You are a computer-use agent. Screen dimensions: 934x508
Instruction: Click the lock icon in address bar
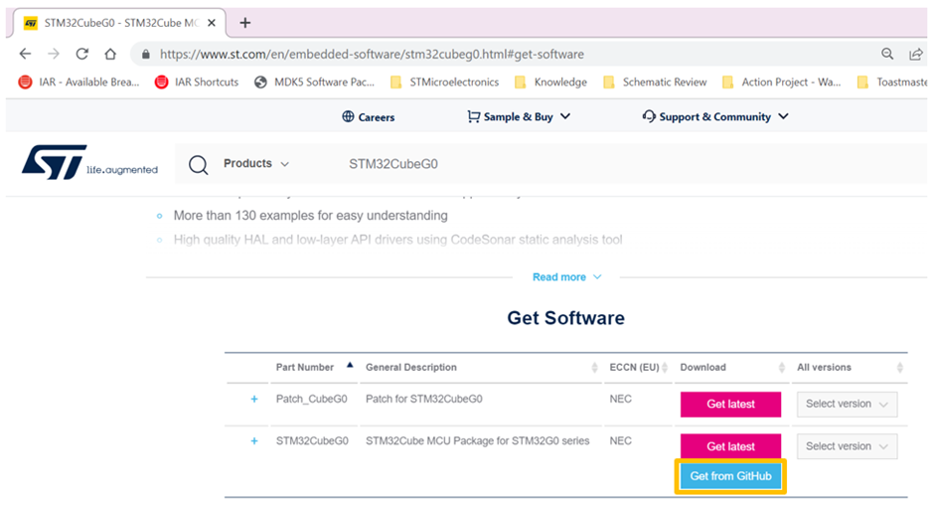pyautogui.click(x=145, y=55)
